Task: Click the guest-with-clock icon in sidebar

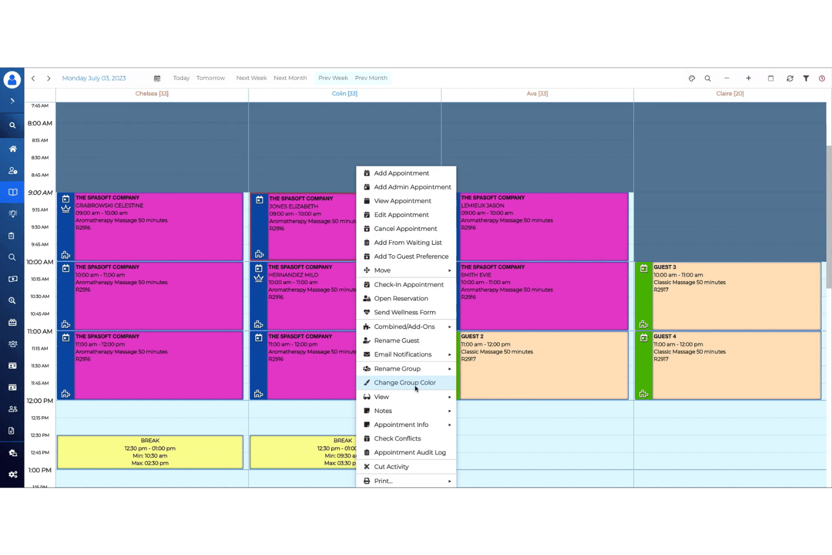Action: [12, 170]
